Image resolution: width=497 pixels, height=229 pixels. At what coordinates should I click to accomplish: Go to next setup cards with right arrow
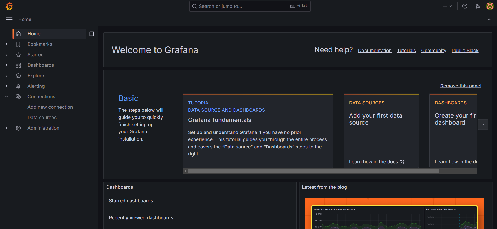[483, 125]
